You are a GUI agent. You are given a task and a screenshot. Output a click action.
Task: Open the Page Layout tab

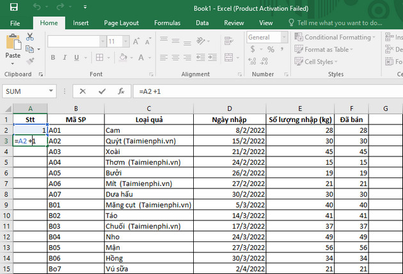[x=121, y=22]
